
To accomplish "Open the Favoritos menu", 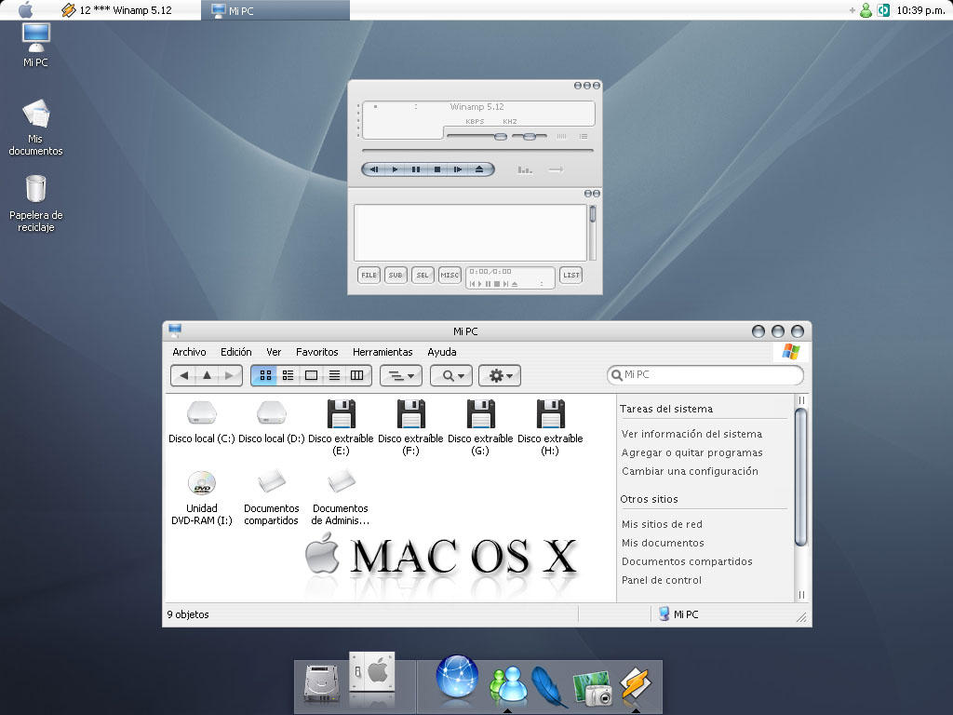I will [x=316, y=352].
